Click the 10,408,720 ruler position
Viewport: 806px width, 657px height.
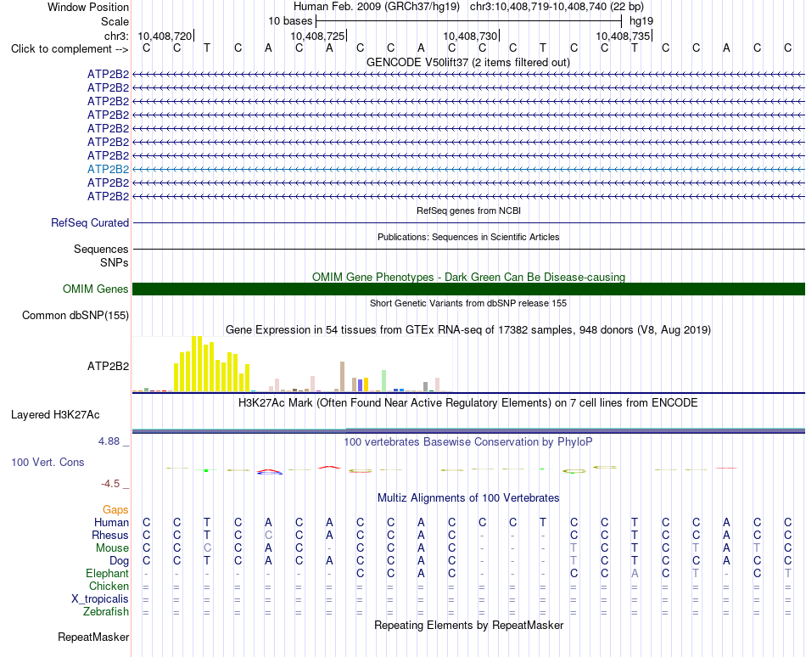coord(165,36)
